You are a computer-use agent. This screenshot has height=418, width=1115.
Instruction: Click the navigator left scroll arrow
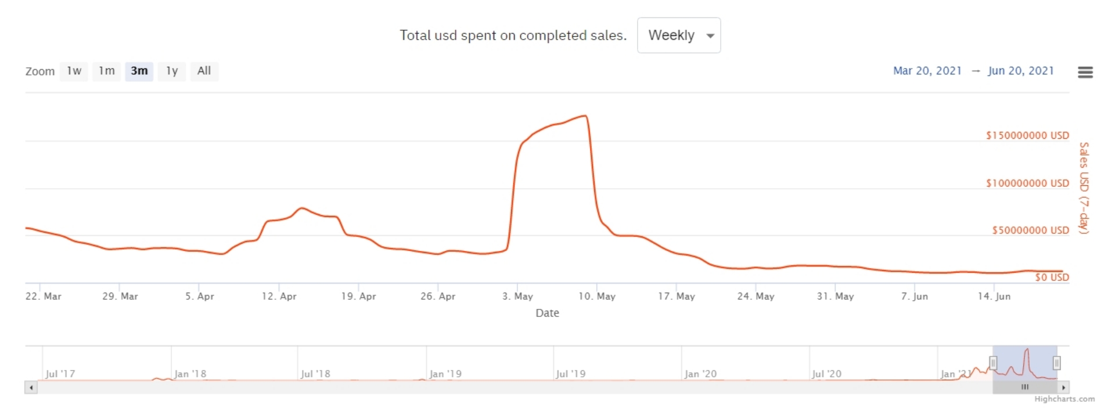[x=31, y=387]
